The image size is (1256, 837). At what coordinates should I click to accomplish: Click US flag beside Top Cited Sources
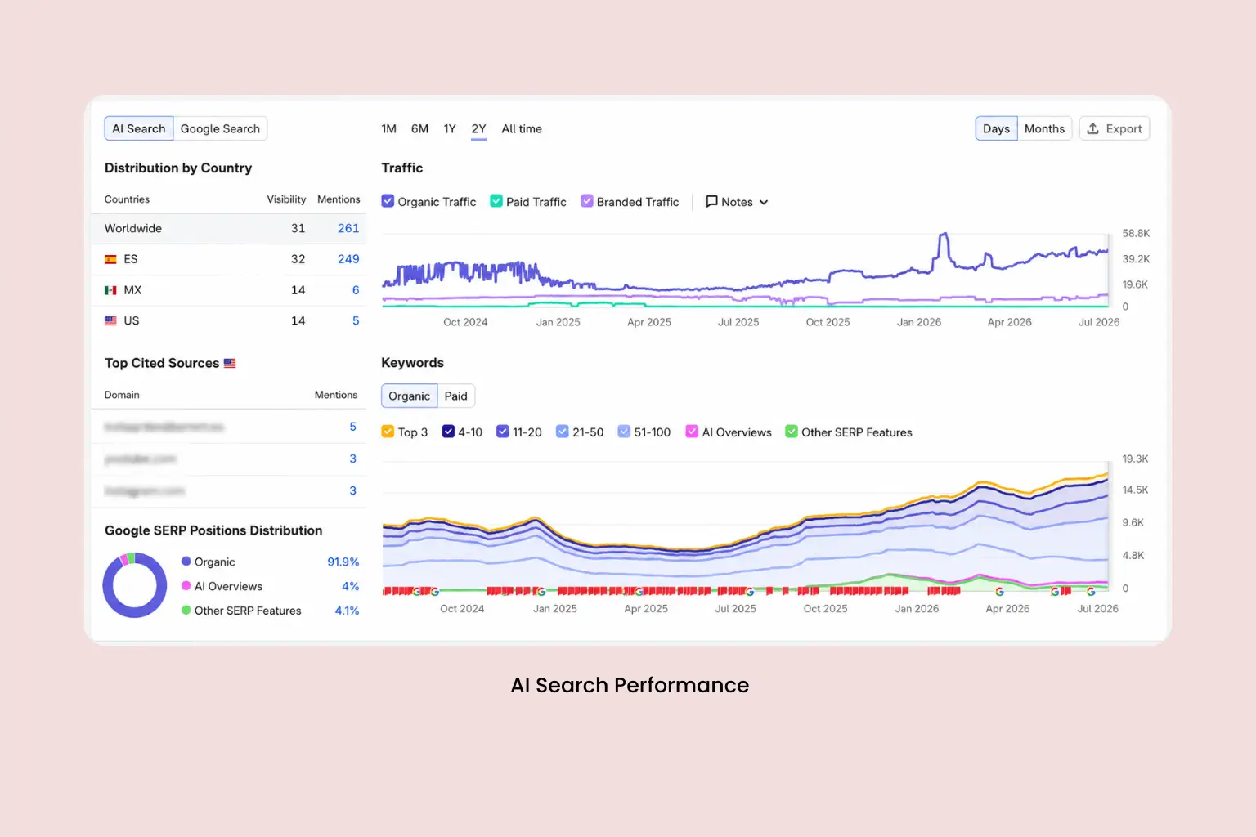pos(230,363)
